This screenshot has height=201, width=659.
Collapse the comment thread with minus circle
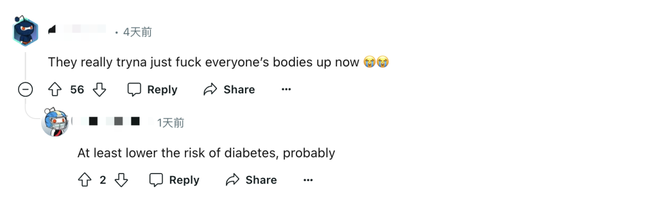pos(25,90)
